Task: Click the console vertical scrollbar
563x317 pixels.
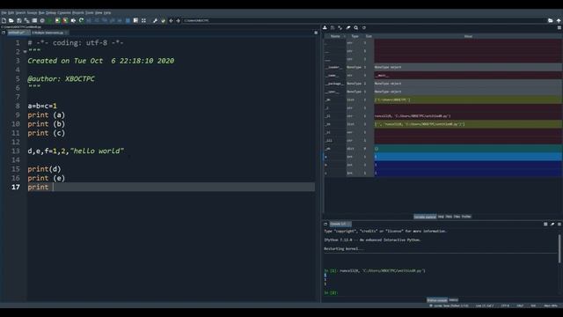Action: tap(559, 248)
